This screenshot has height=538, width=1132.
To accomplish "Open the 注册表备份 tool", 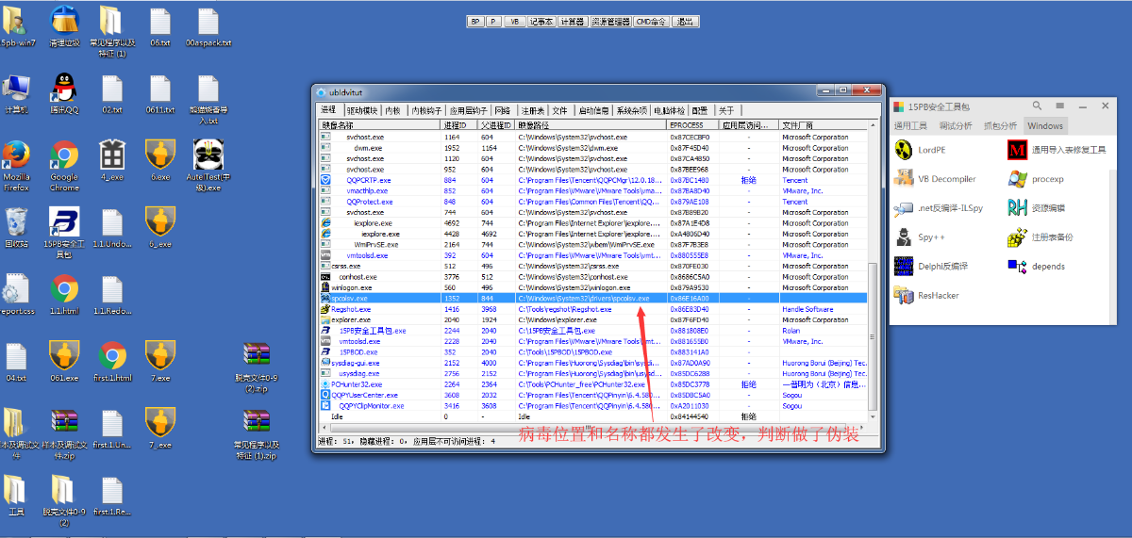I will pos(1040,237).
